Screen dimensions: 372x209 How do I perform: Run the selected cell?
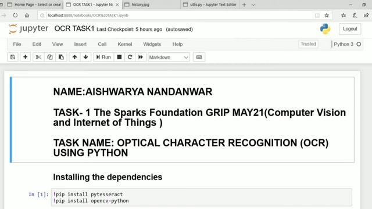coord(103,57)
